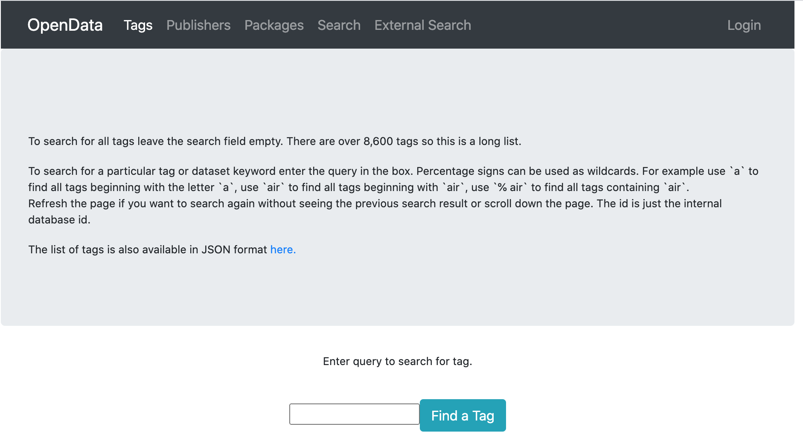Open the Publishers page
This screenshot has width=803, height=435.
pos(198,25)
